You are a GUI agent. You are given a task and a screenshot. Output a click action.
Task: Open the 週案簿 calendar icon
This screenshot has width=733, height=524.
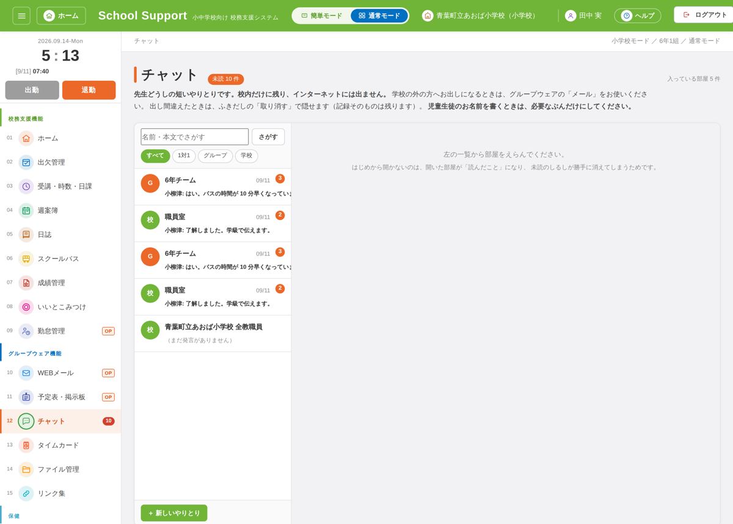click(x=26, y=210)
